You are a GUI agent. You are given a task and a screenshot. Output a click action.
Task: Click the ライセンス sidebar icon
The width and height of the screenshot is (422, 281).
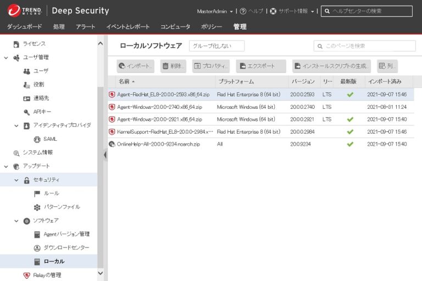16,44
